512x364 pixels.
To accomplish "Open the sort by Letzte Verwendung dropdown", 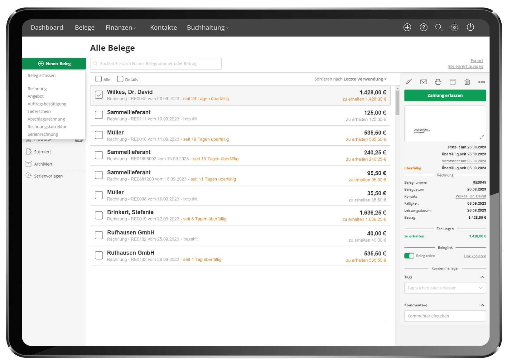I will pyautogui.click(x=365, y=79).
